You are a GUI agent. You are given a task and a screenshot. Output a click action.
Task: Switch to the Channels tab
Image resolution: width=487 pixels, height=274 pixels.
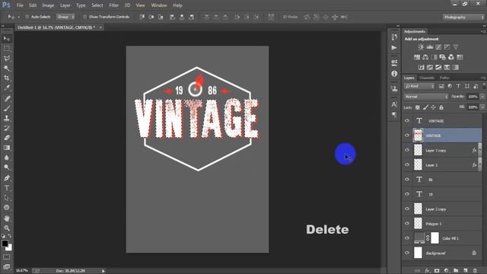[x=426, y=78]
